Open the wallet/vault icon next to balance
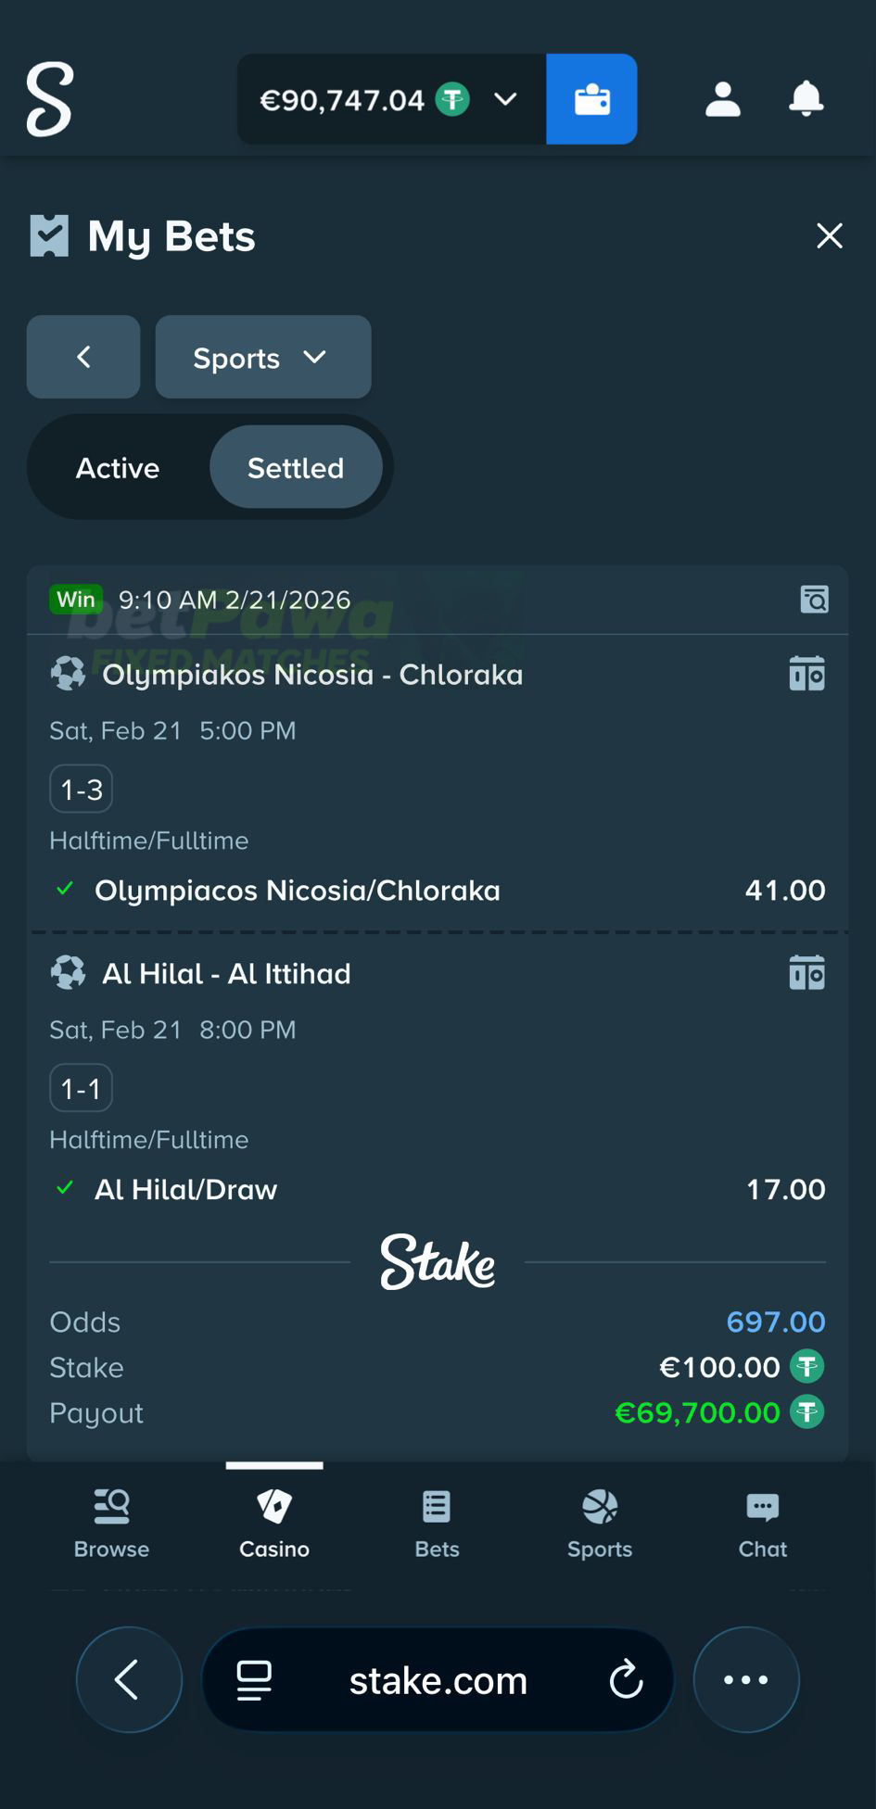Image resolution: width=876 pixels, height=1809 pixels. [x=591, y=99]
